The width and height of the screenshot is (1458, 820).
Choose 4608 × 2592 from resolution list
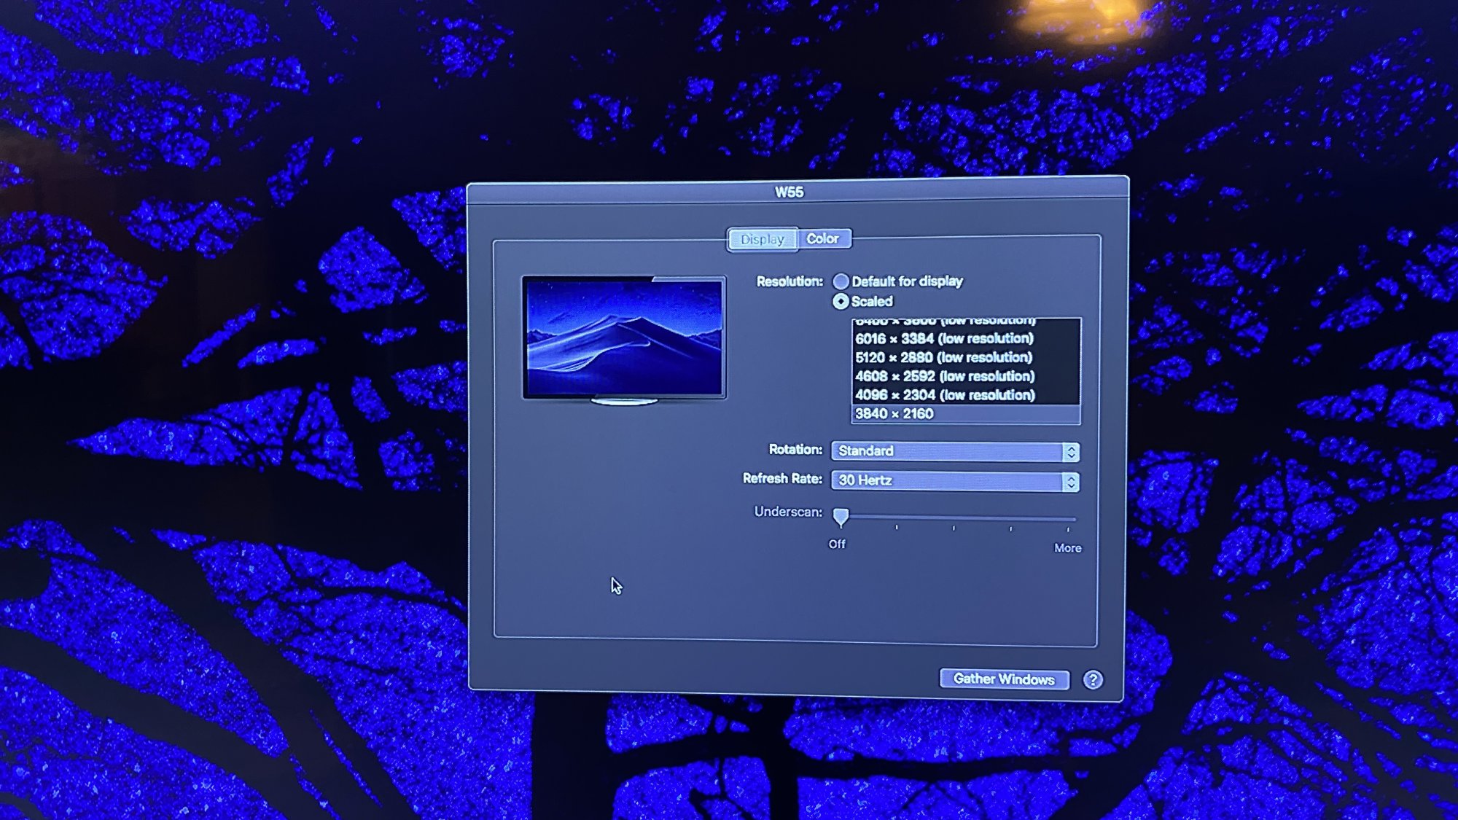[x=945, y=377]
